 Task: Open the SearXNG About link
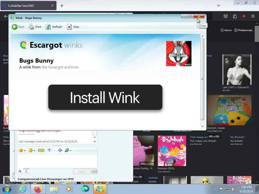(x=226, y=30)
